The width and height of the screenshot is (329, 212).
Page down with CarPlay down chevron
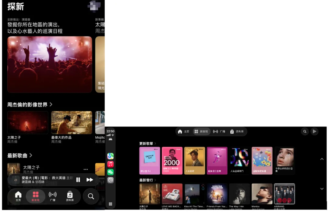click(x=322, y=189)
